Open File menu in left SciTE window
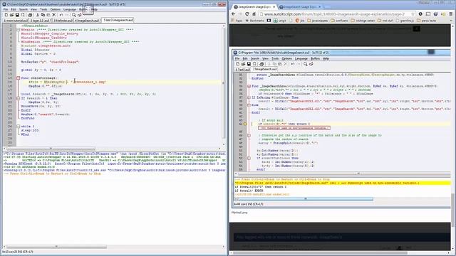The height and width of the screenshot is (256, 456). click(6, 9)
